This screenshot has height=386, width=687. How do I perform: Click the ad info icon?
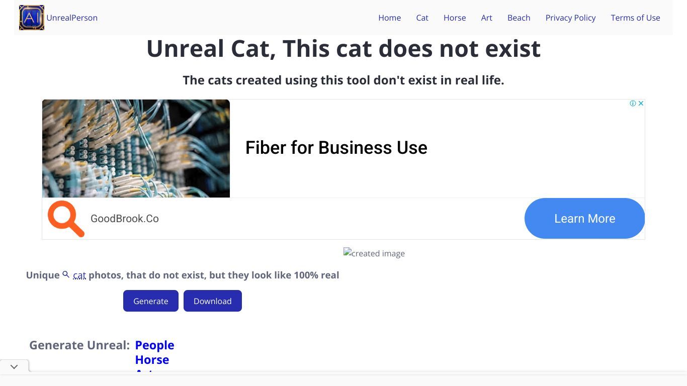click(633, 104)
